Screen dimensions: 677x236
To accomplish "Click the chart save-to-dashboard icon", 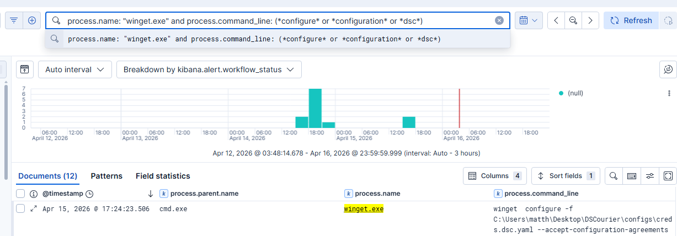I will pyautogui.click(x=24, y=69).
